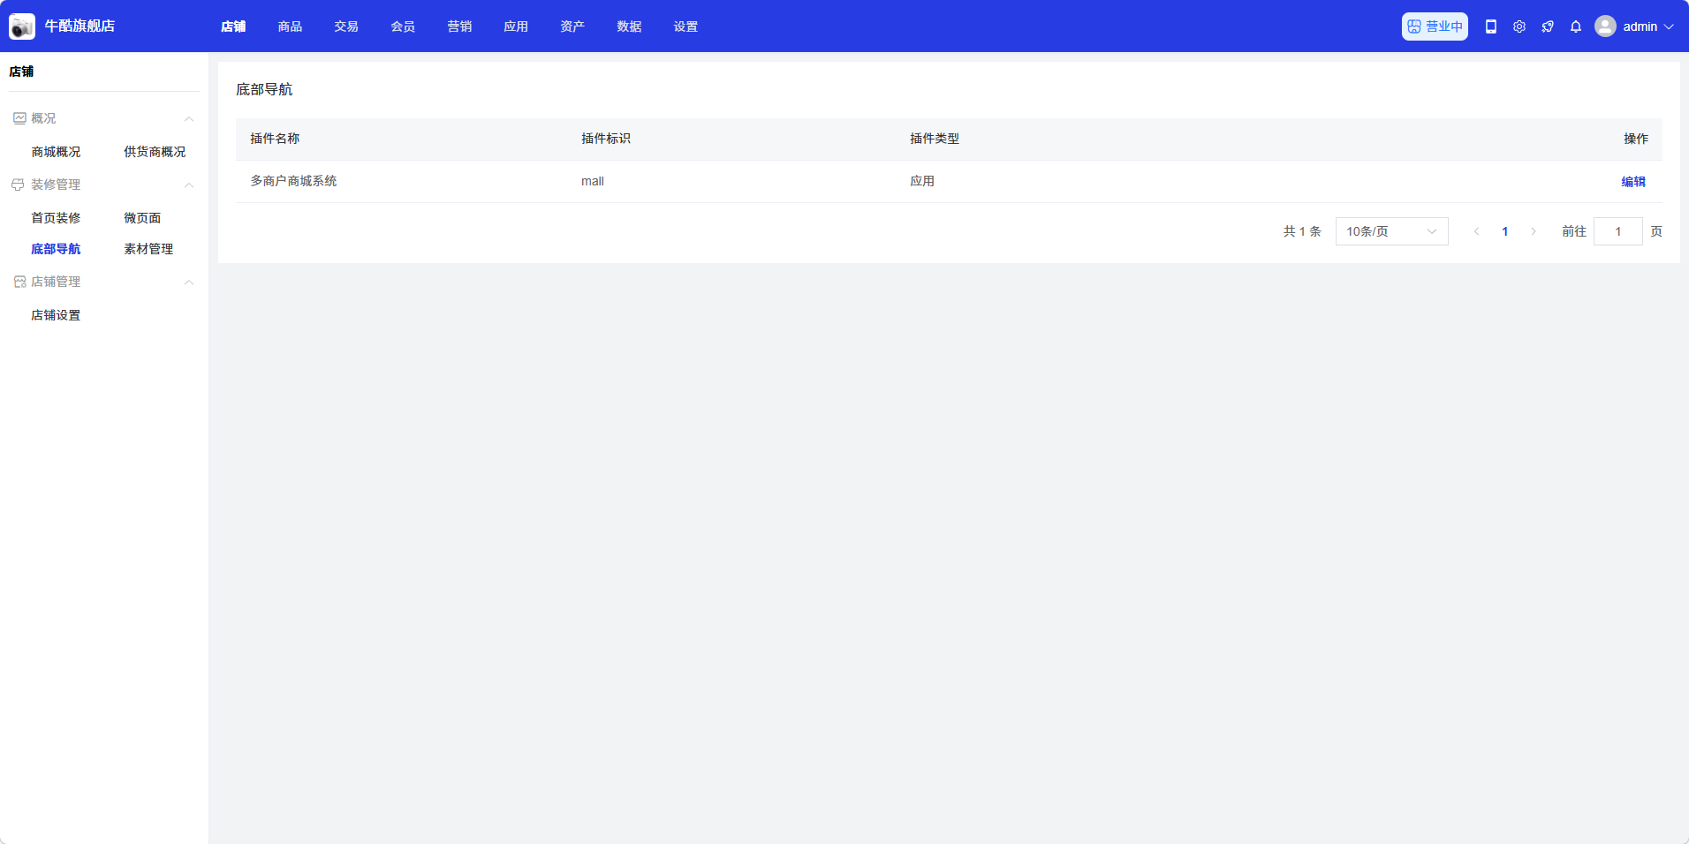
Task: Collapse the 店铺管理 section chevron
Action: coord(188,283)
